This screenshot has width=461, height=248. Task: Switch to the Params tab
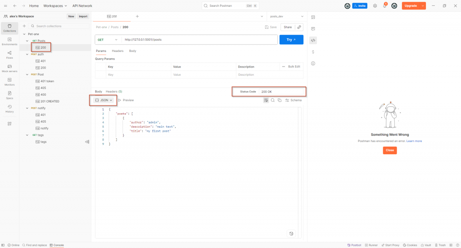coord(101,51)
